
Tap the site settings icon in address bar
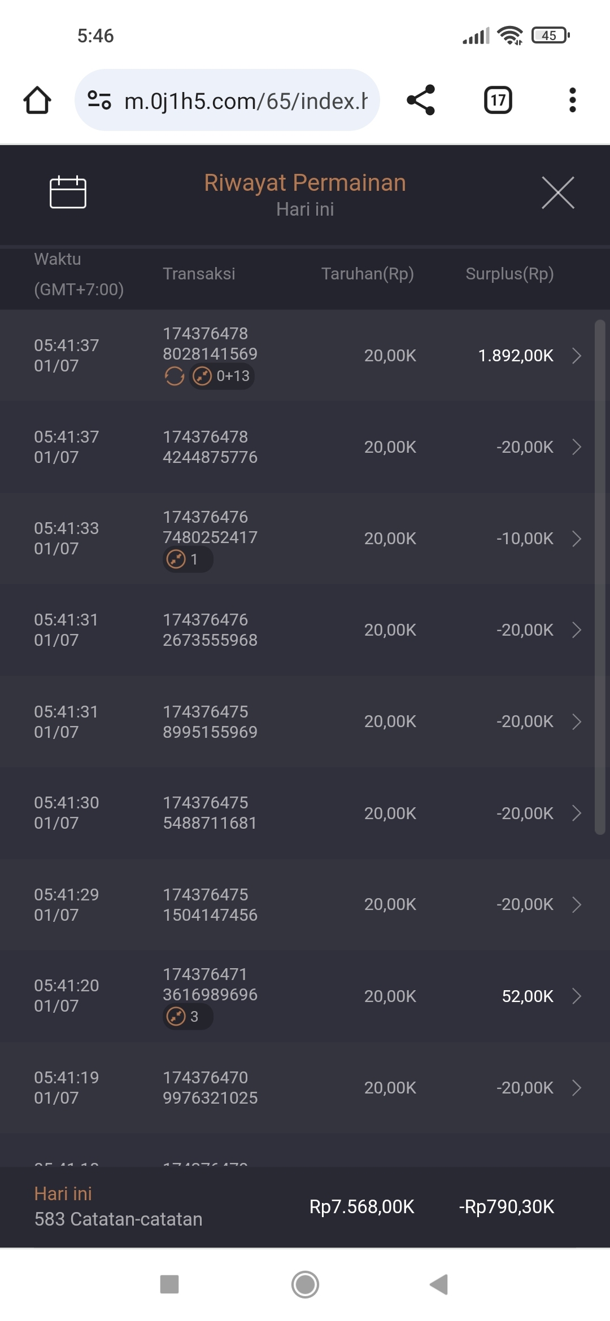99,100
